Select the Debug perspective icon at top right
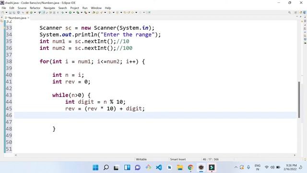The height and width of the screenshot is (173, 307). point(305,12)
